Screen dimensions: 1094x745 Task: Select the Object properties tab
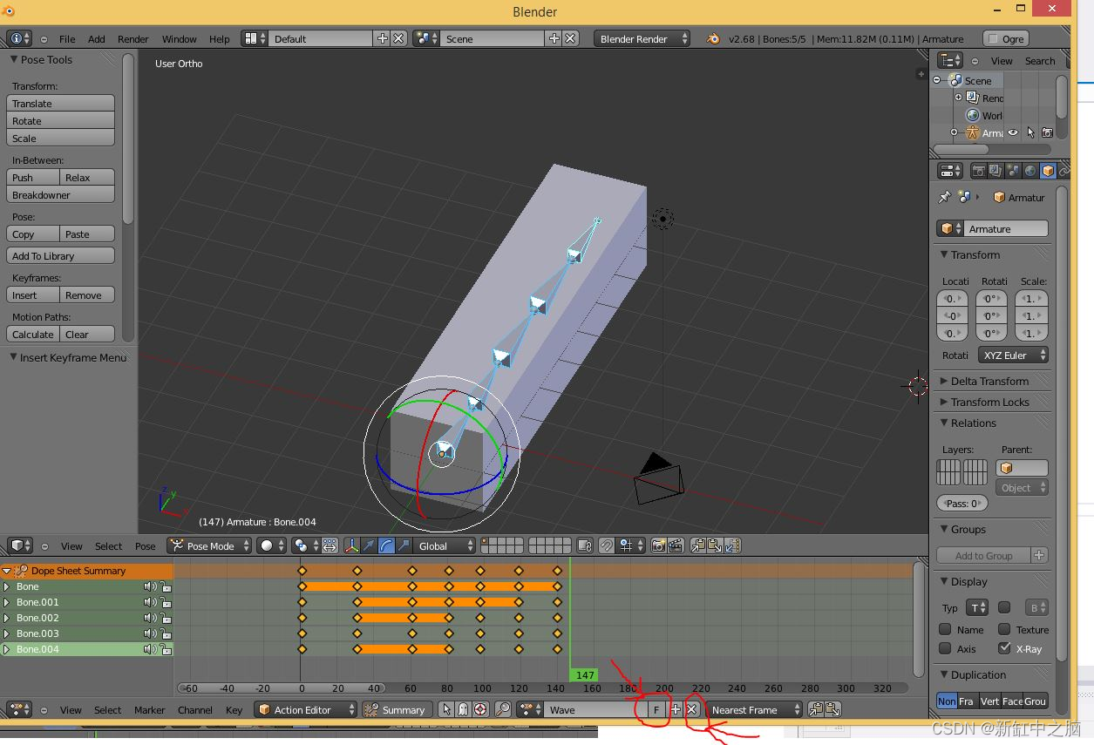pos(1048,172)
